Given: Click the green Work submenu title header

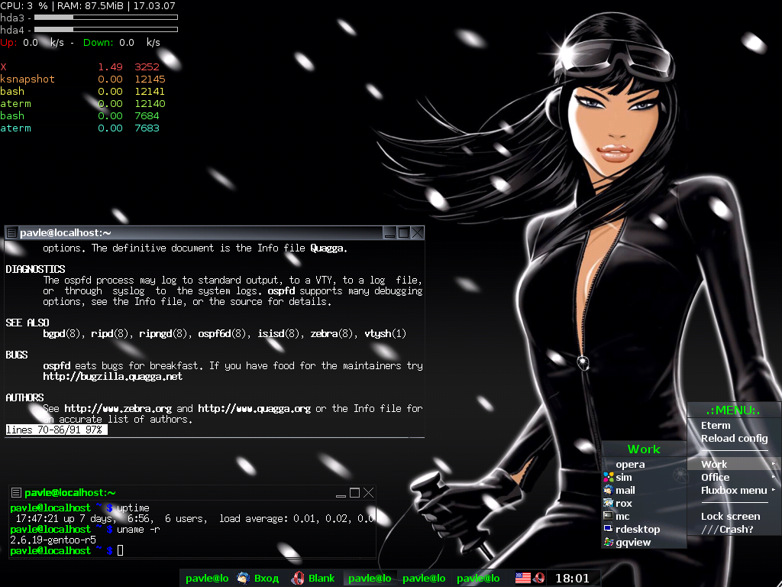Looking at the screenshot, I should (x=644, y=449).
